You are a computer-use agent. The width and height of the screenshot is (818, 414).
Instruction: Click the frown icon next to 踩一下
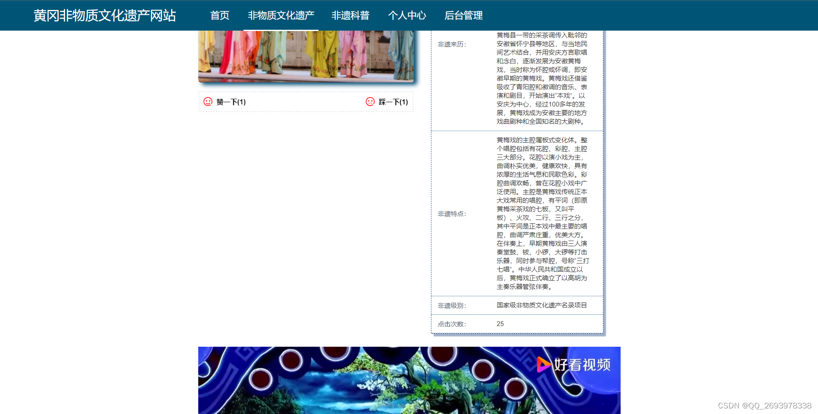370,102
